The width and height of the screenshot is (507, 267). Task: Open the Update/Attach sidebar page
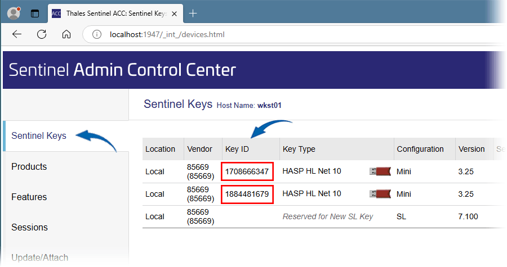point(40,257)
